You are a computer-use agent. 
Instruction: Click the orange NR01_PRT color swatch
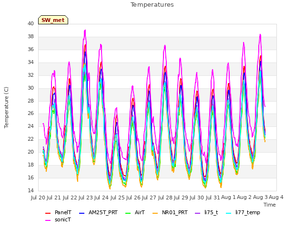pyautogui.click(x=155, y=213)
